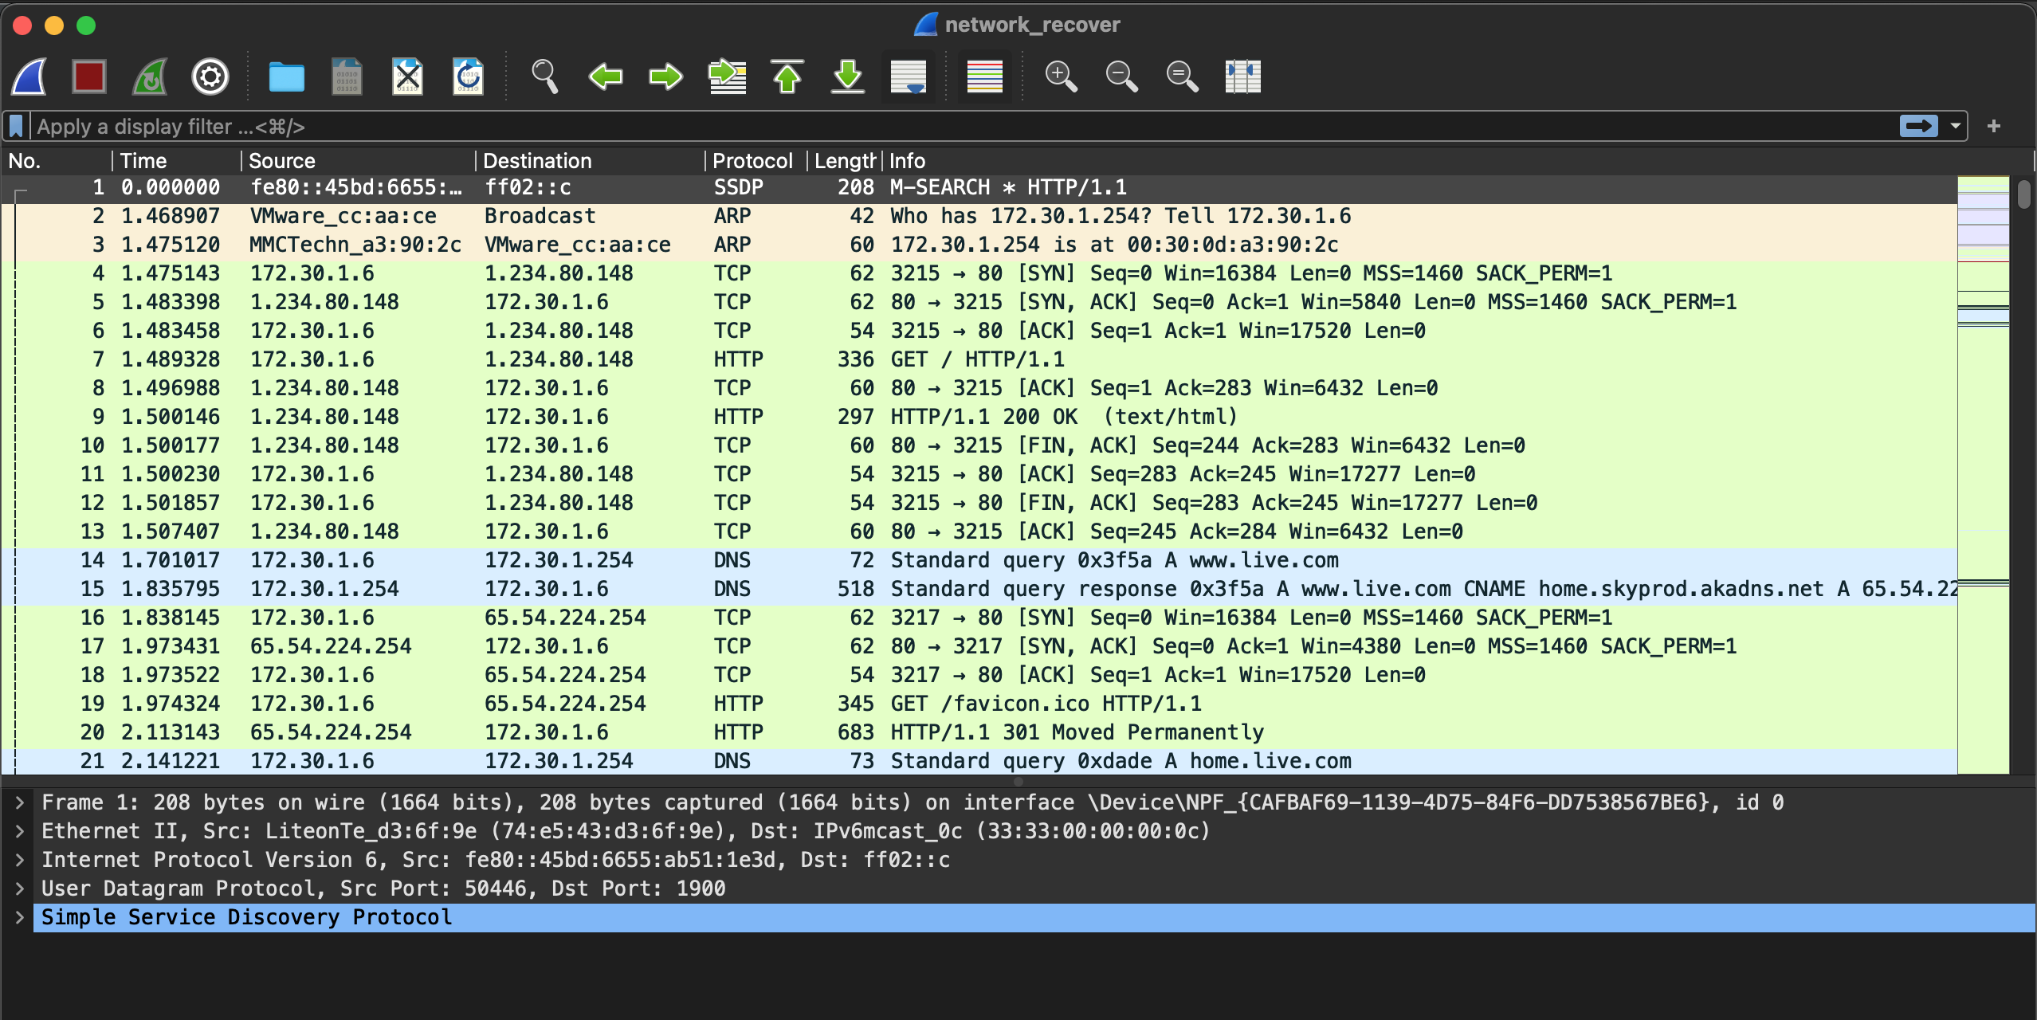The width and height of the screenshot is (2037, 1020).
Task: Open the display filter history dropdown
Action: 1955,127
